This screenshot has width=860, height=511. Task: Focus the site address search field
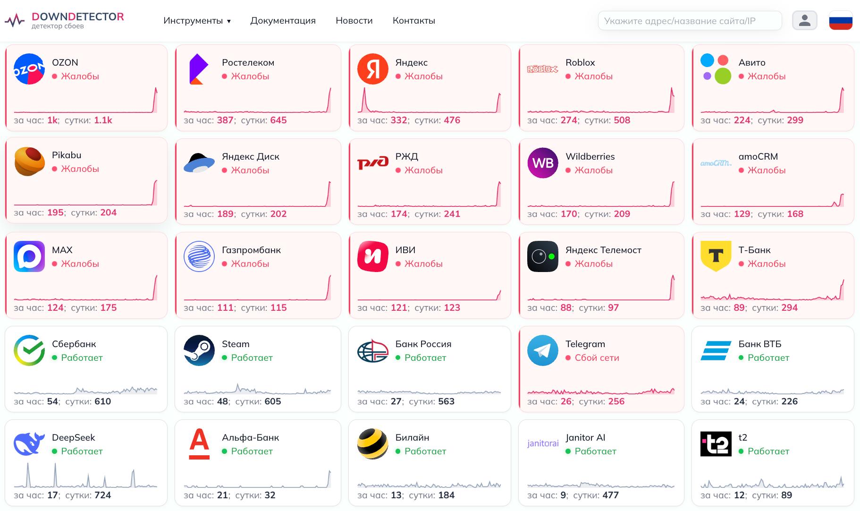point(690,20)
